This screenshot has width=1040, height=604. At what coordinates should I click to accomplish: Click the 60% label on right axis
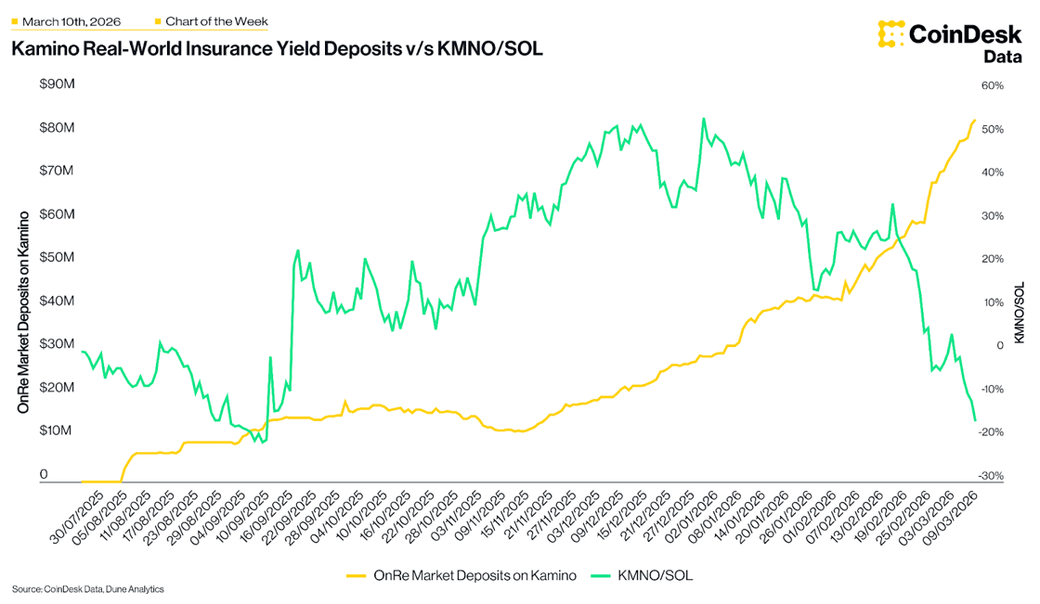click(993, 85)
